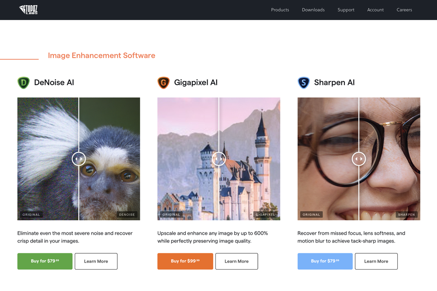Click ORIGINAL label on the face image
The height and width of the screenshot is (291, 437).
click(x=311, y=215)
